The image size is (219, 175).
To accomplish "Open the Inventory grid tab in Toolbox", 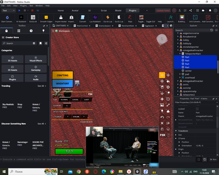I will click(x=19, y=31).
